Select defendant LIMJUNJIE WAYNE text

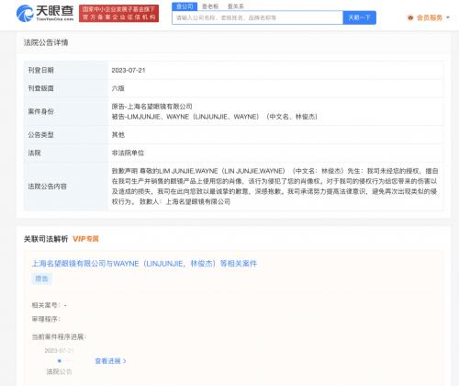pos(215,117)
